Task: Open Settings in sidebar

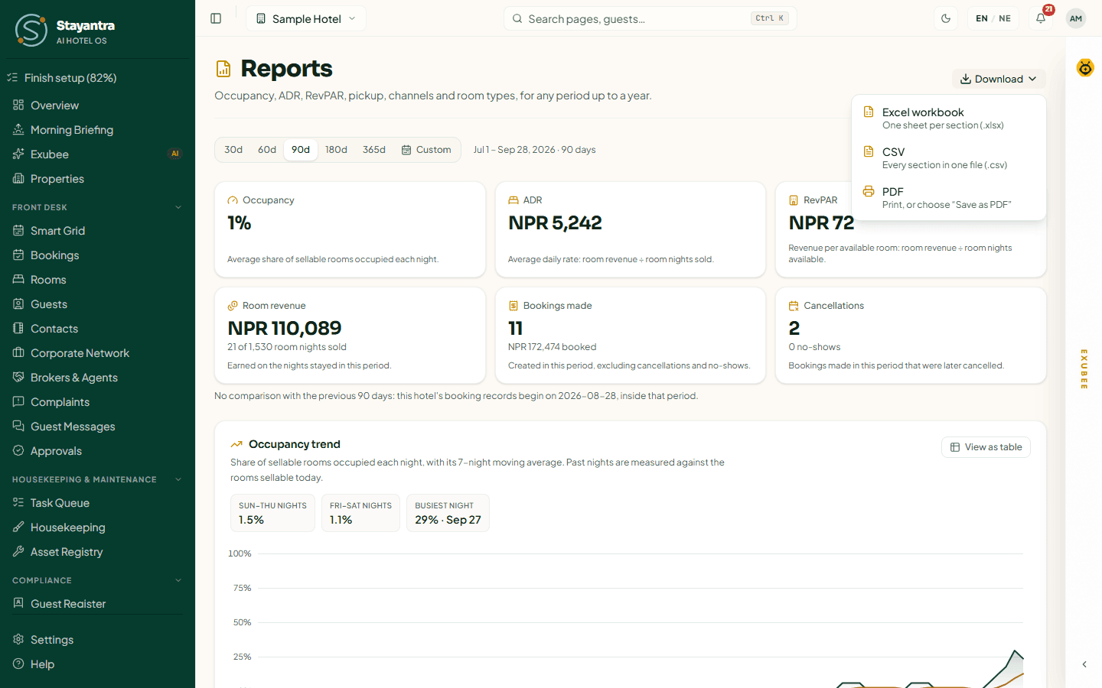Action: click(97, 640)
